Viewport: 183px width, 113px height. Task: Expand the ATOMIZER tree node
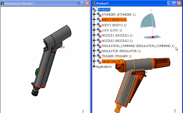coord(94,14)
